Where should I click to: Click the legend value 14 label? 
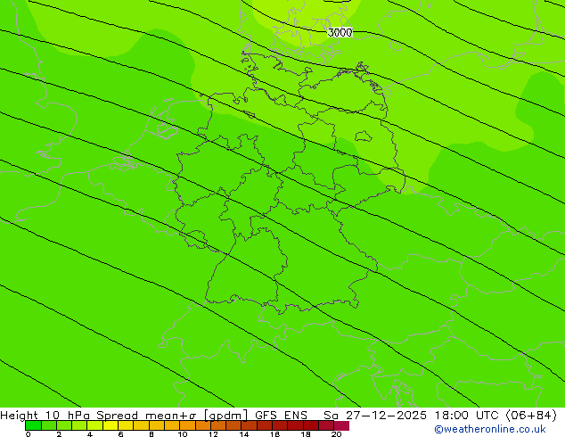(244, 434)
